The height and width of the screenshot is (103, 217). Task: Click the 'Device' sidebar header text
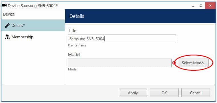click(x=9, y=14)
